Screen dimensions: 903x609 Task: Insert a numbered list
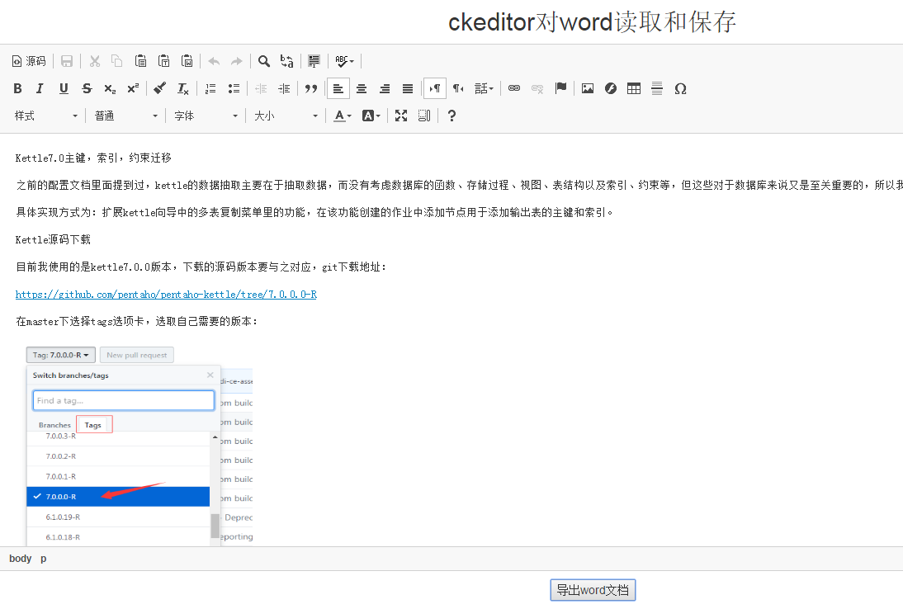pyautogui.click(x=210, y=88)
